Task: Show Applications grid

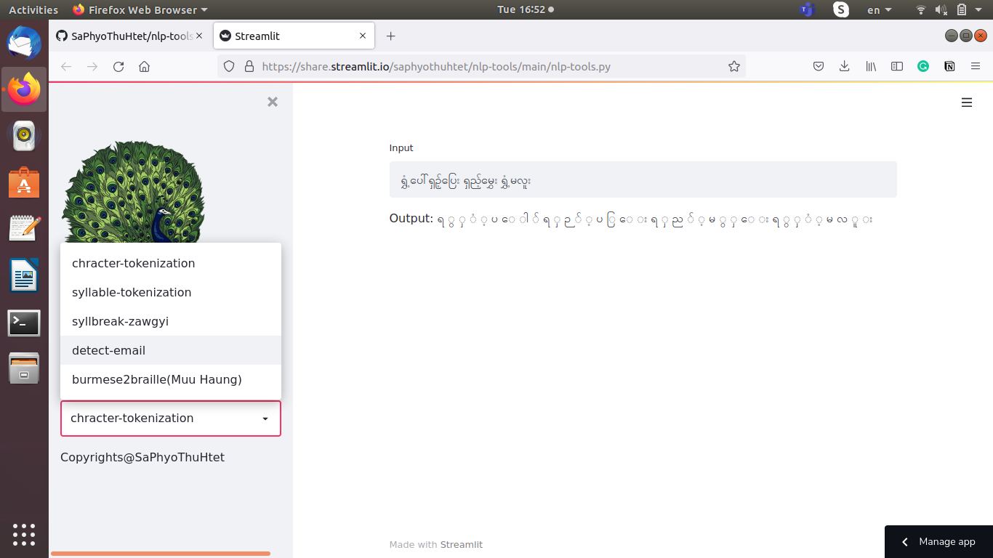Action: 24,534
